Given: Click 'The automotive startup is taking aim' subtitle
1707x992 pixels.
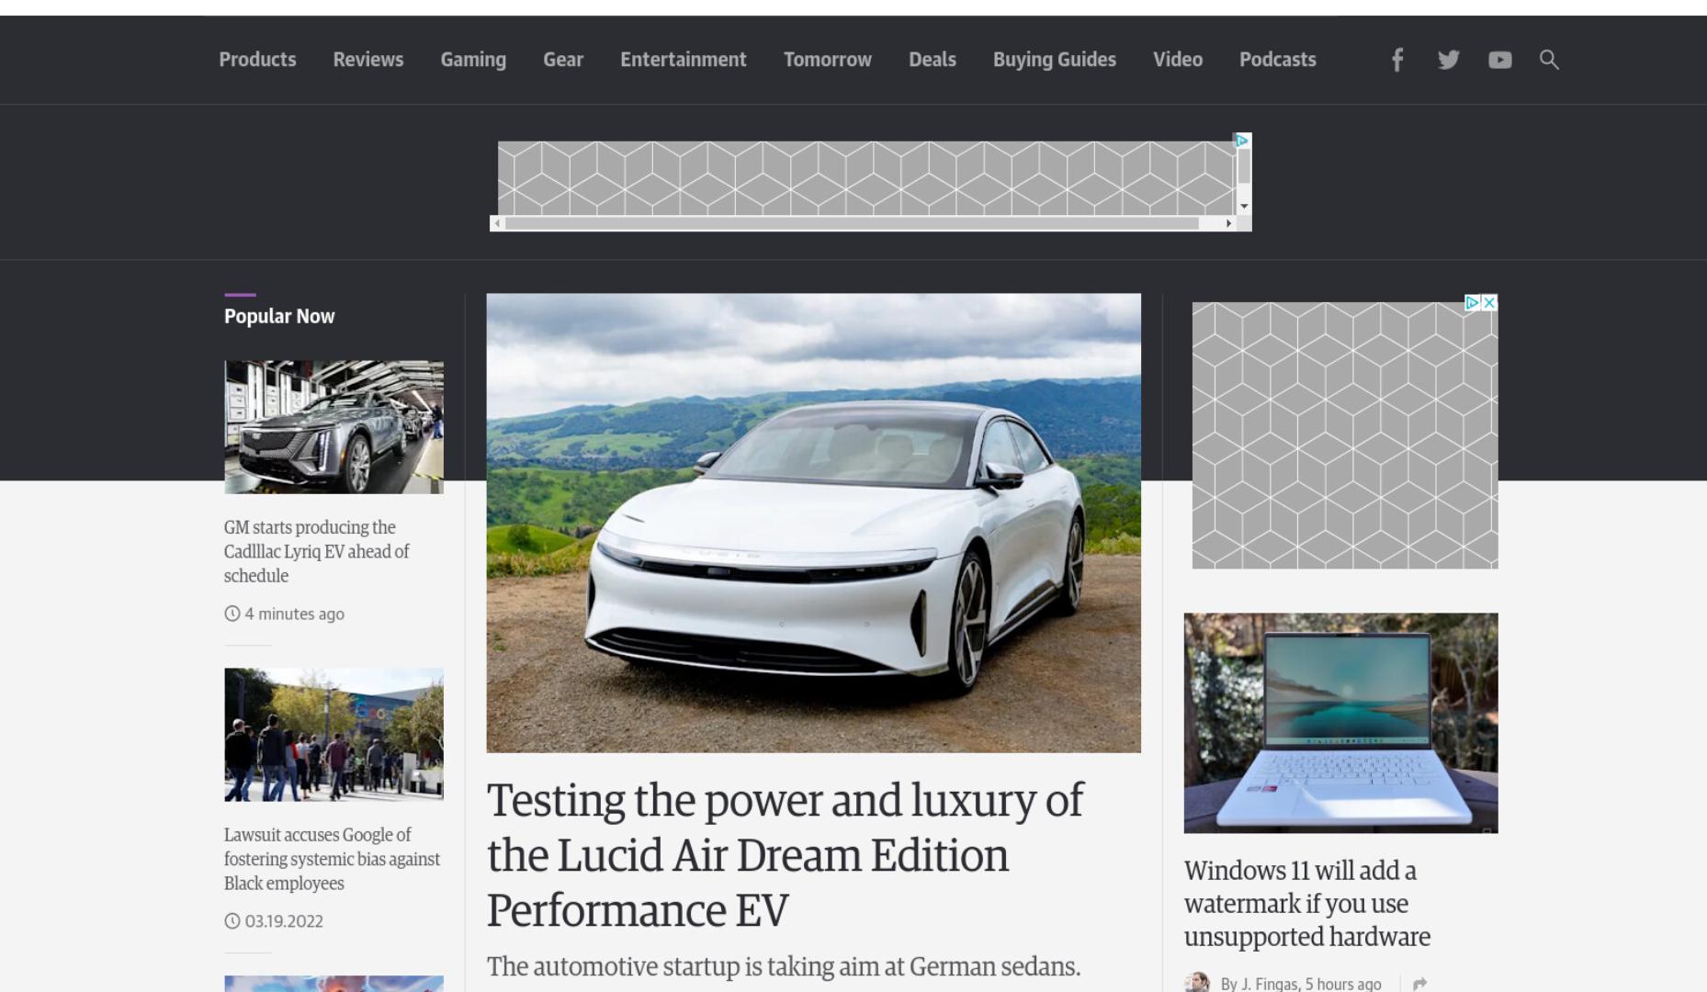Looking at the screenshot, I should coord(784,966).
